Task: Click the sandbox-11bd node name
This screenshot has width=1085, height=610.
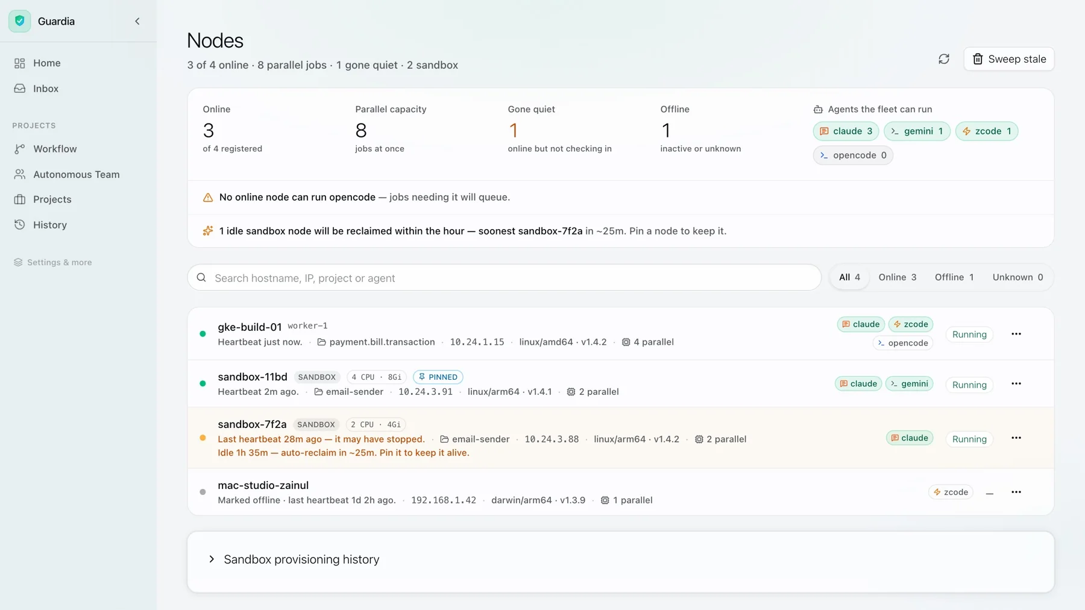Action: click(x=253, y=377)
